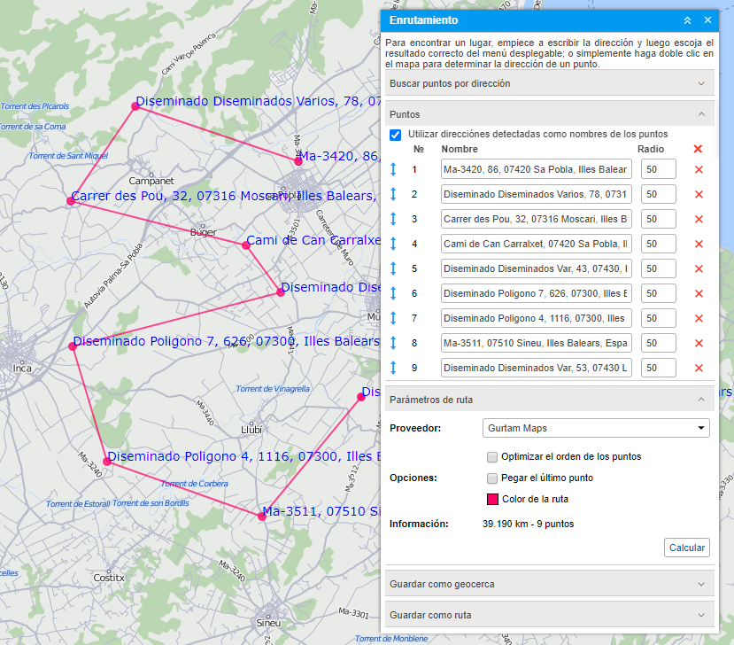Click map marker at Diseminado Poligono 4
The height and width of the screenshot is (645, 734).
pos(107,462)
